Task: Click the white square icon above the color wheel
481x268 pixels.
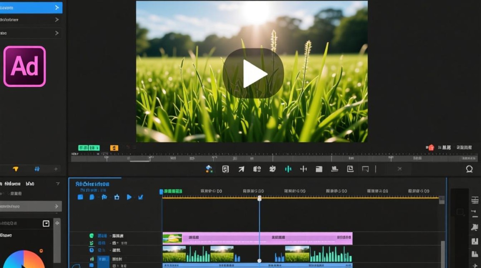Action: 46,223
